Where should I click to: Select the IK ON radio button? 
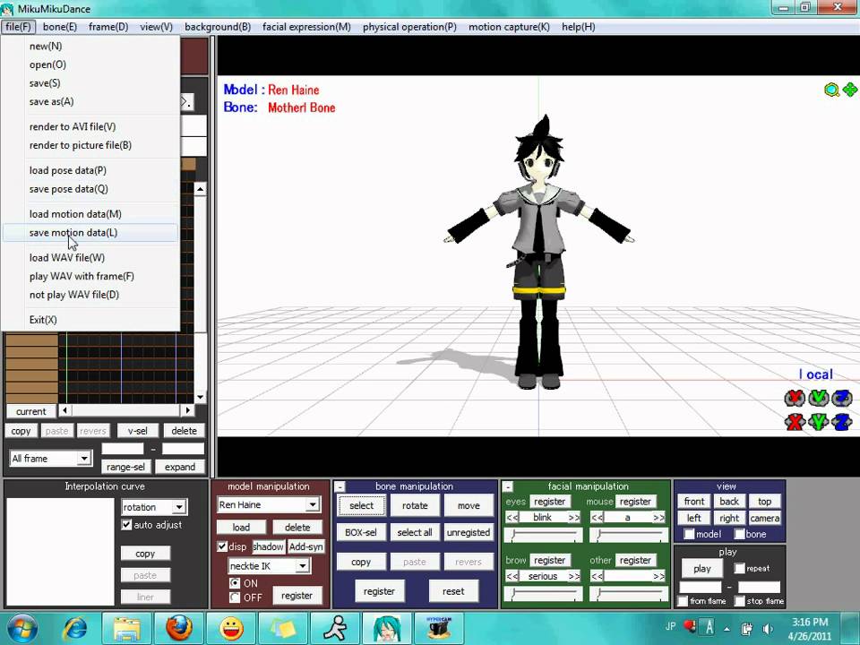235,583
